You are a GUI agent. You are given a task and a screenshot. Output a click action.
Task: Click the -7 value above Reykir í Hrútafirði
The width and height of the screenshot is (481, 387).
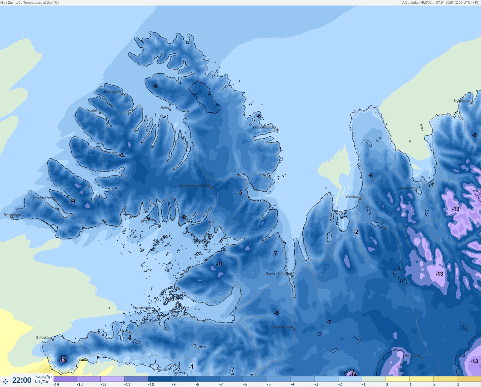click(x=275, y=254)
